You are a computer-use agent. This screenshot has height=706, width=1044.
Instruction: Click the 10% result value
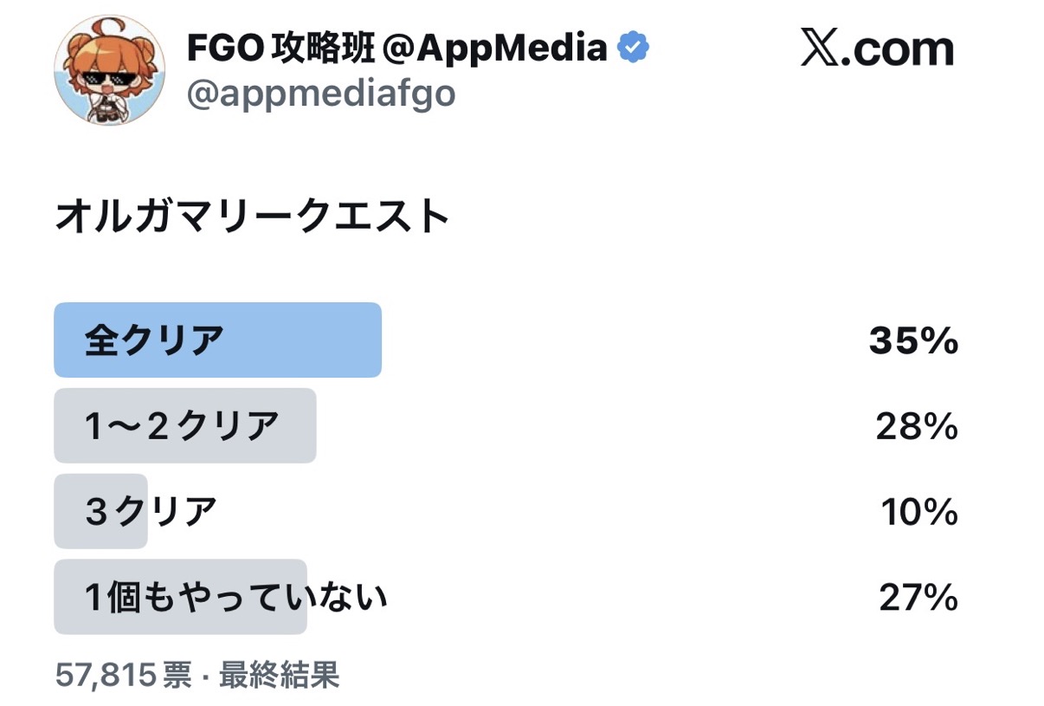[x=919, y=512]
